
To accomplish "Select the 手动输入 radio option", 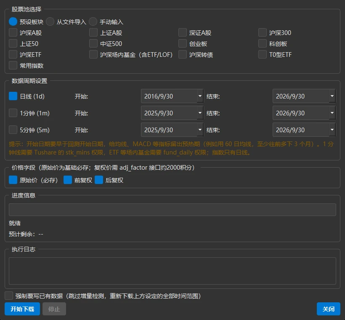I will coord(93,21).
